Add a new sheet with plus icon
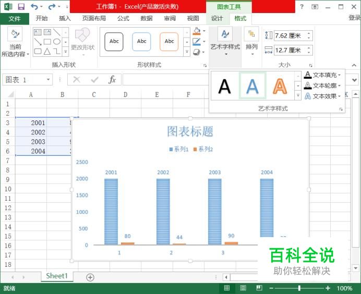 tap(90, 277)
